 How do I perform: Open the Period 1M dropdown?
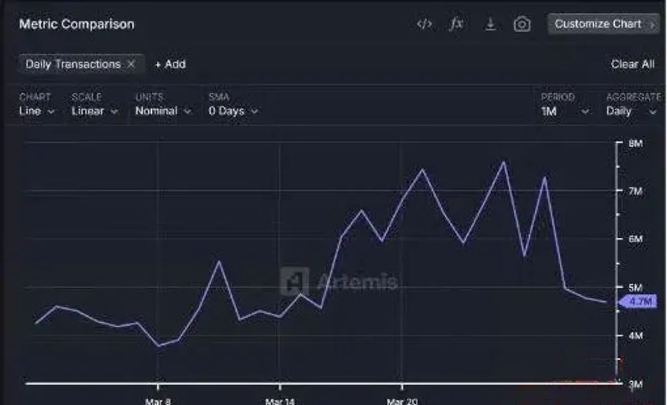click(x=565, y=112)
